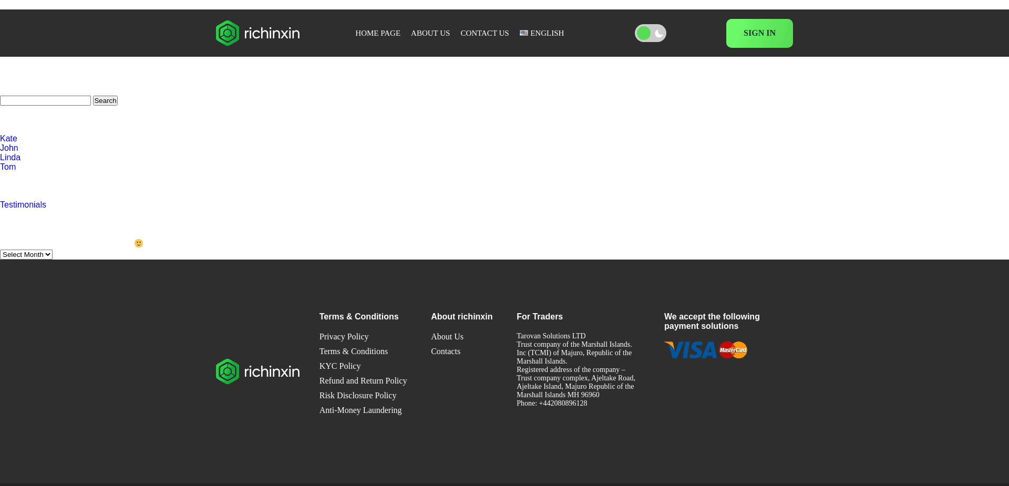Image resolution: width=1009 pixels, height=486 pixels.
Task: Click the Visa payment logo
Action: [x=691, y=350]
